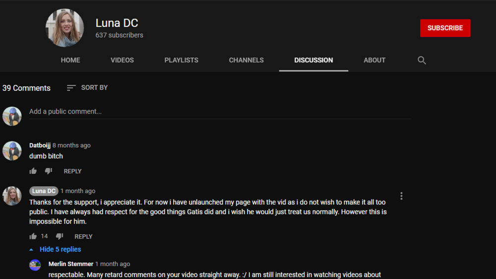Go to the Playlists tab
The image size is (496, 279).
point(181,60)
